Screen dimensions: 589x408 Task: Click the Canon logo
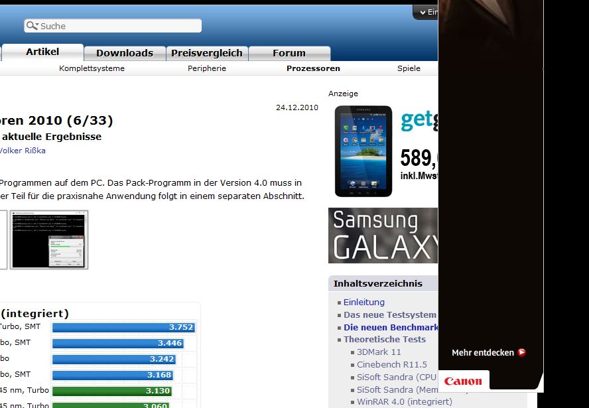point(463,381)
